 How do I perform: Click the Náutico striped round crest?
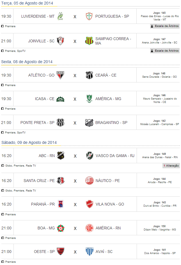[x=89, y=181]
